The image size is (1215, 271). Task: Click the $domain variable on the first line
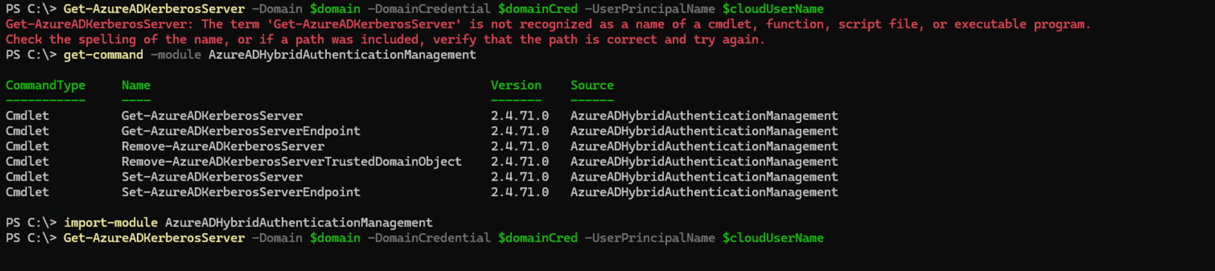[x=334, y=9]
